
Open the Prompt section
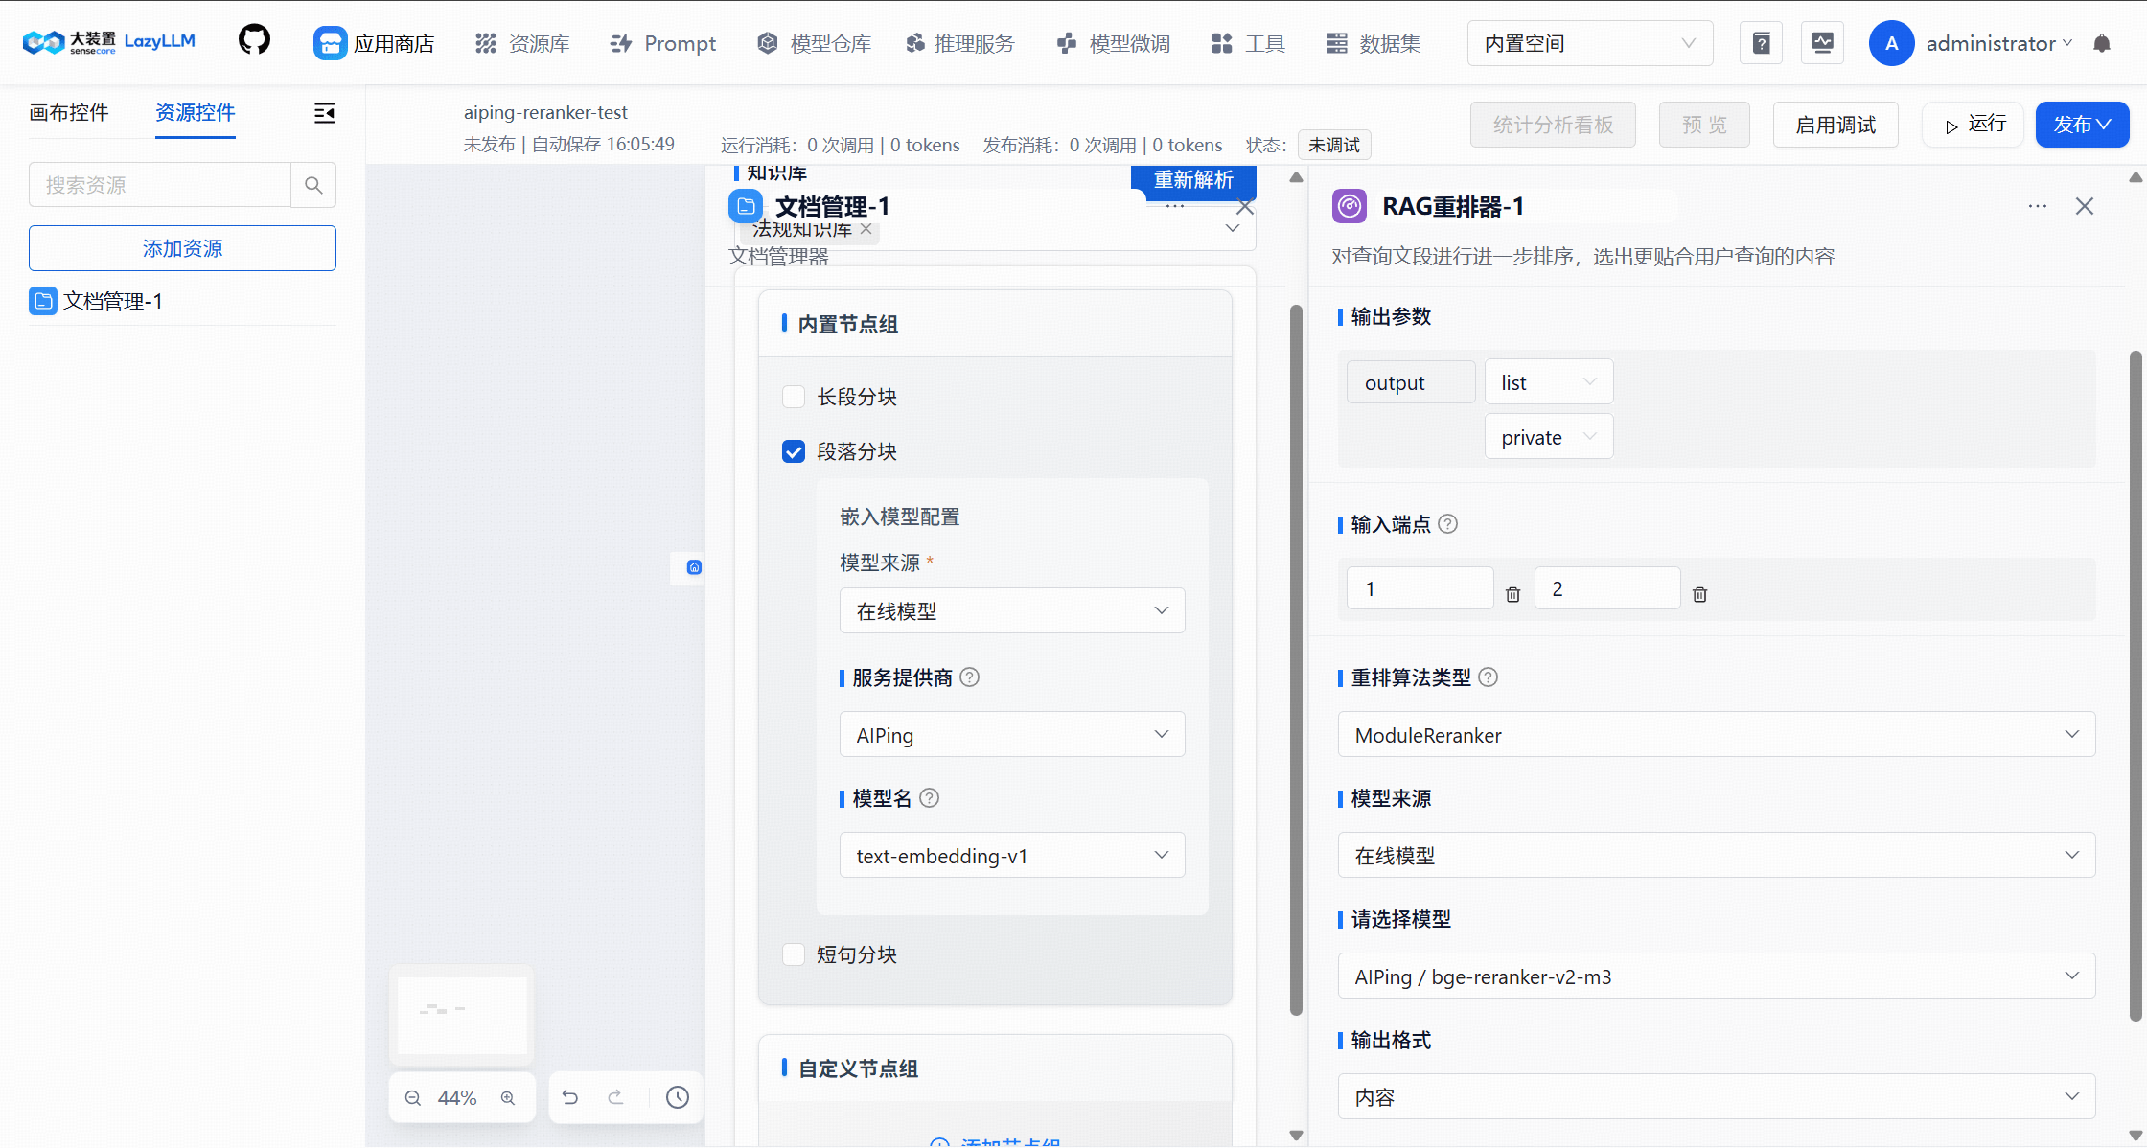[662, 42]
